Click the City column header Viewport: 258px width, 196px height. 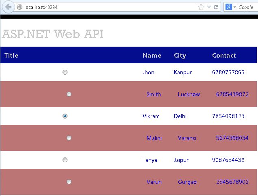tap(180, 56)
